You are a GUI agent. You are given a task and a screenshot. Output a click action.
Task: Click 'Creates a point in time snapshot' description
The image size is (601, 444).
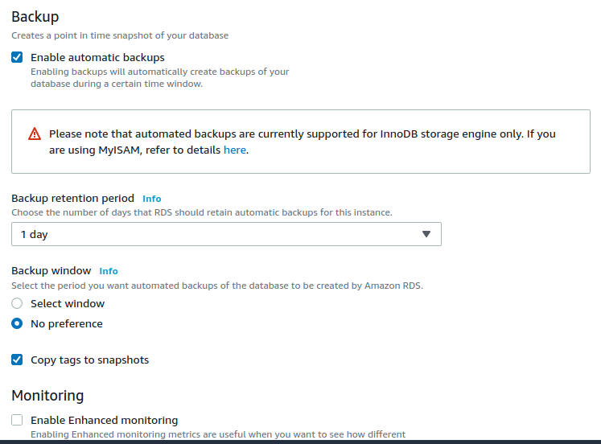click(120, 35)
